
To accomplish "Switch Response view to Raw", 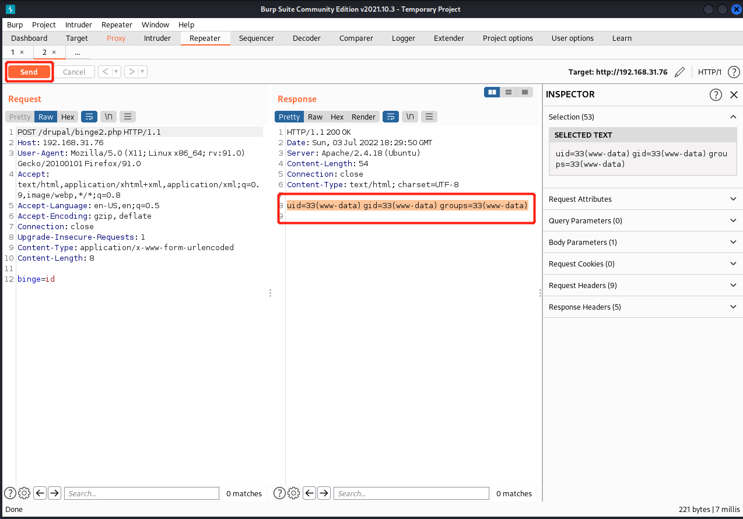I will (316, 117).
